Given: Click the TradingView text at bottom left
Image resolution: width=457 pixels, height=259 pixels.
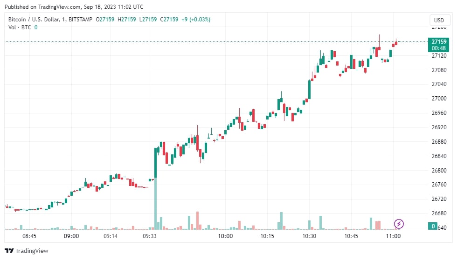Looking at the screenshot, I should [32, 251].
